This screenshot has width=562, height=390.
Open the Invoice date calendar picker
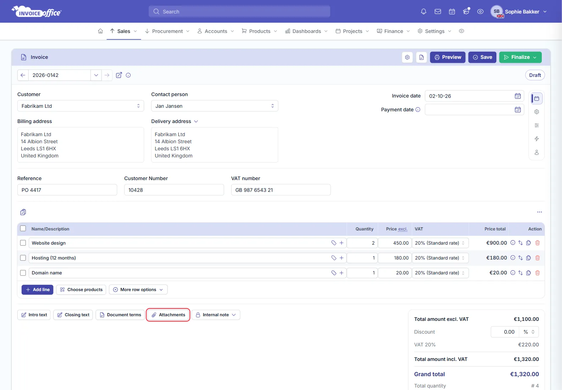click(x=518, y=96)
